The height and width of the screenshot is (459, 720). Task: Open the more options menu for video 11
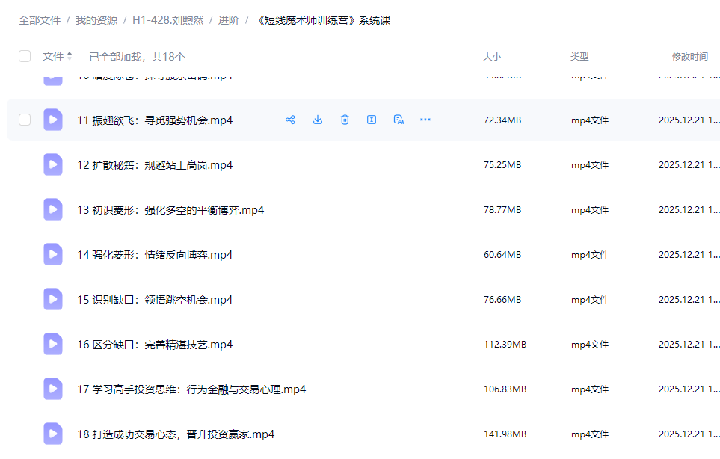pos(425,120)
